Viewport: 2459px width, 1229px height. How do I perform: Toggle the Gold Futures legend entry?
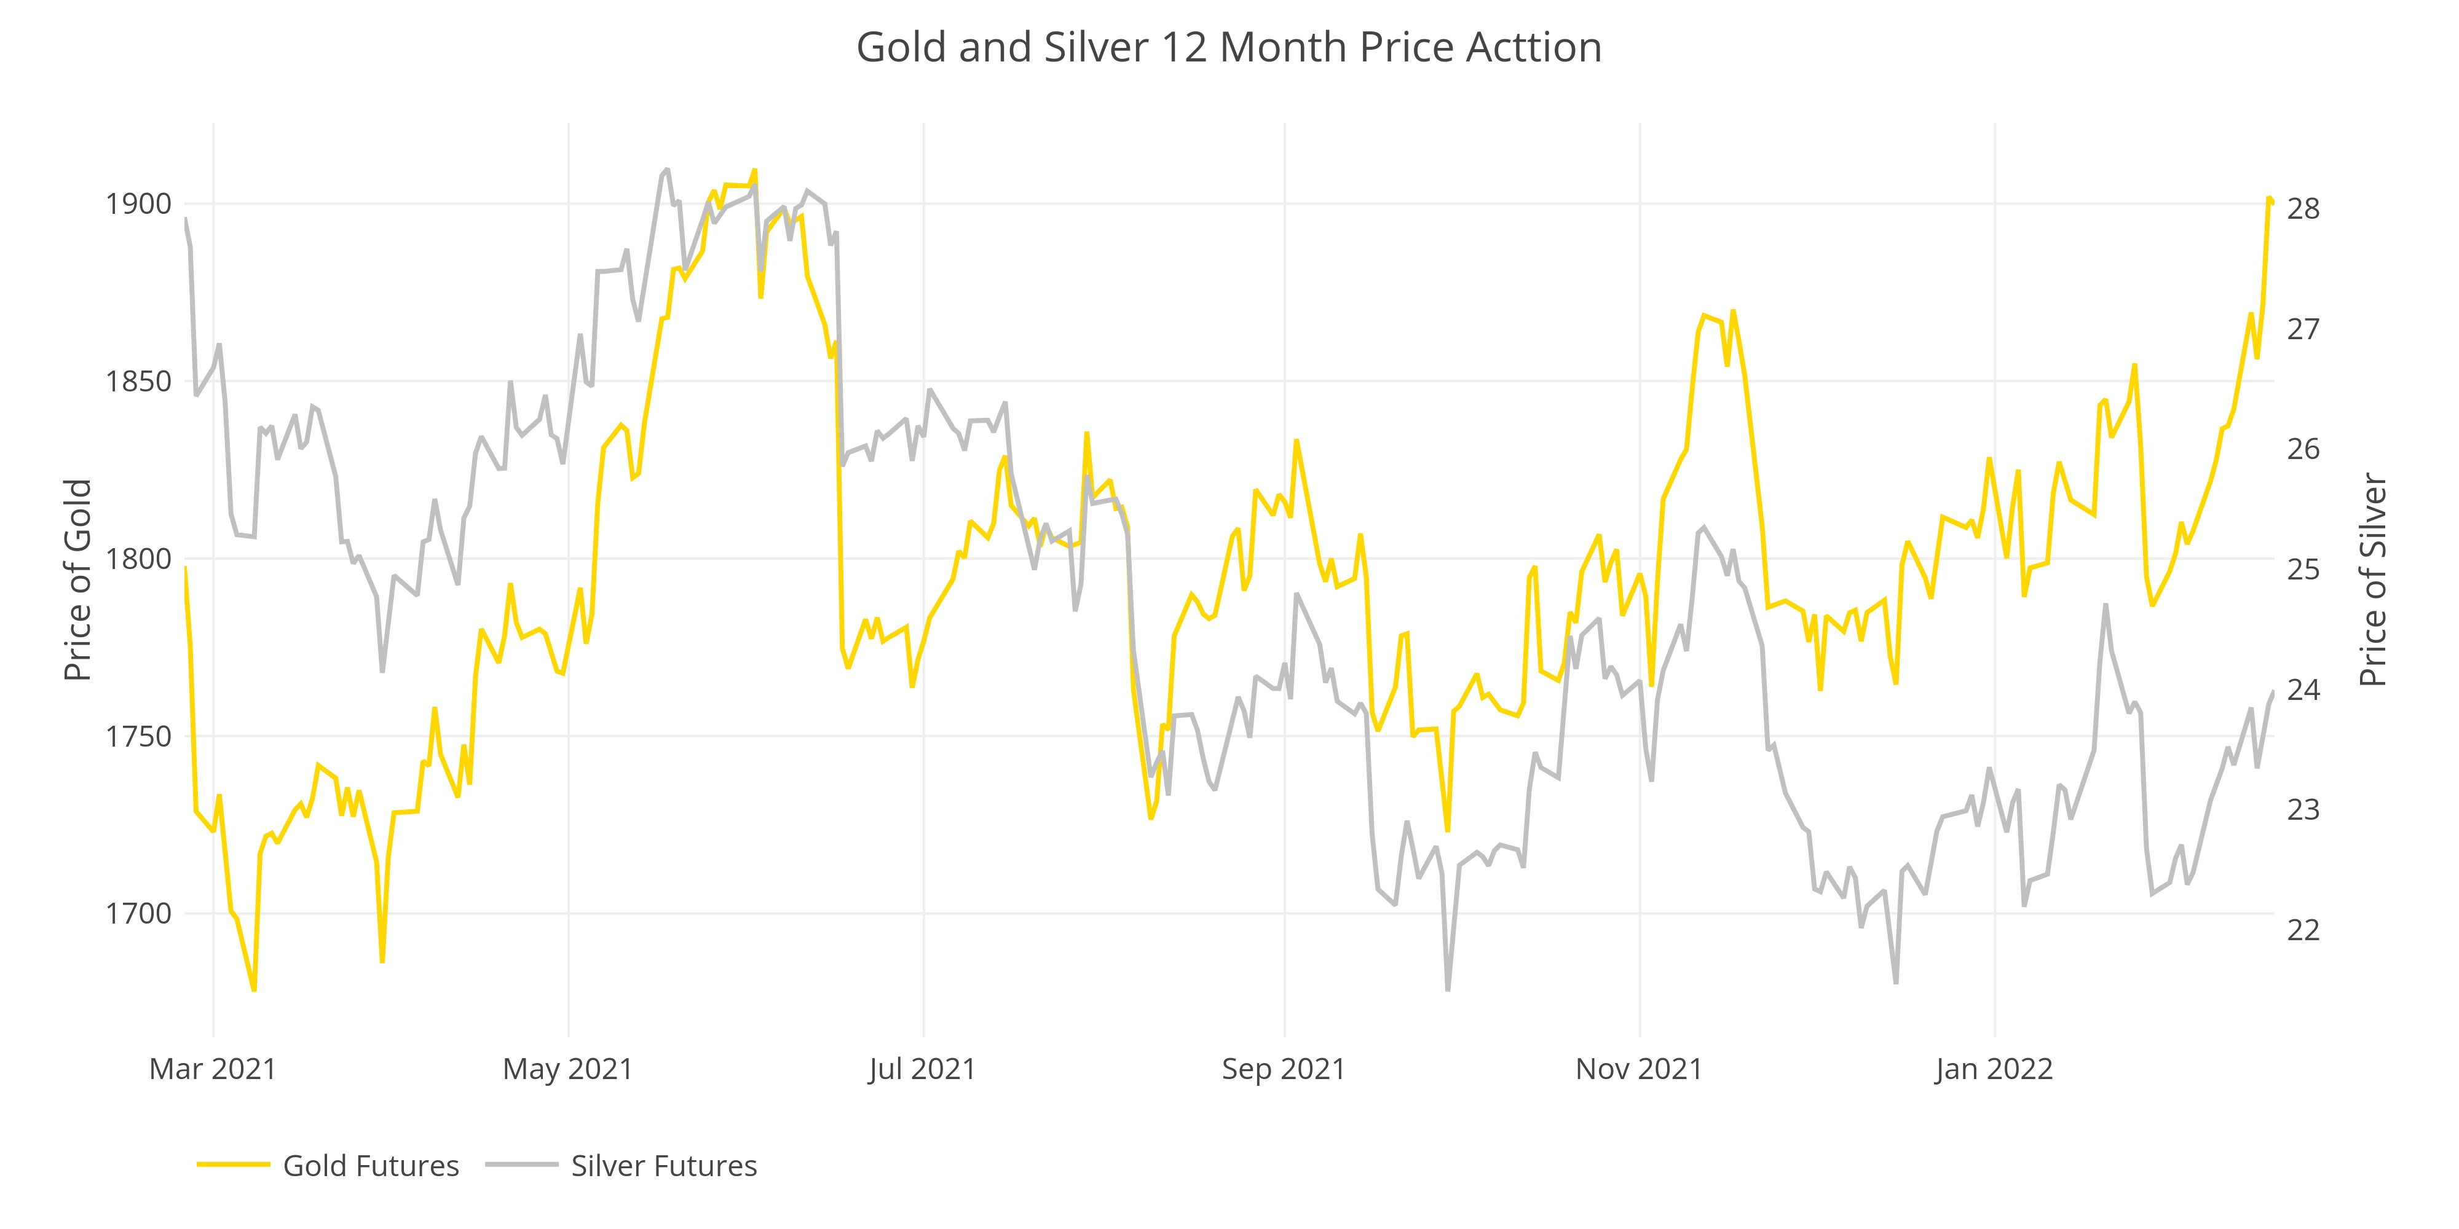tap(370, 1165)
